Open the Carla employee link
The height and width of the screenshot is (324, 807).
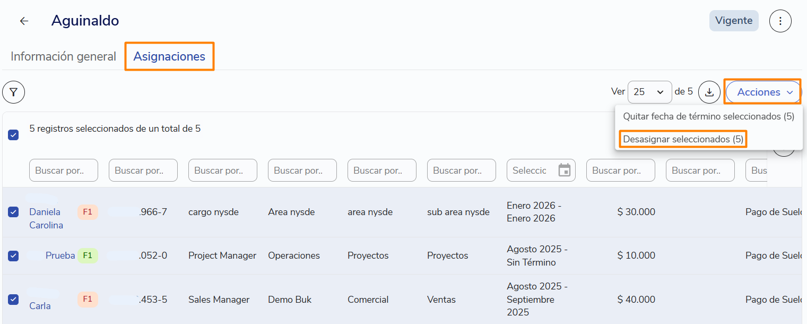click(x=40, y=306)
